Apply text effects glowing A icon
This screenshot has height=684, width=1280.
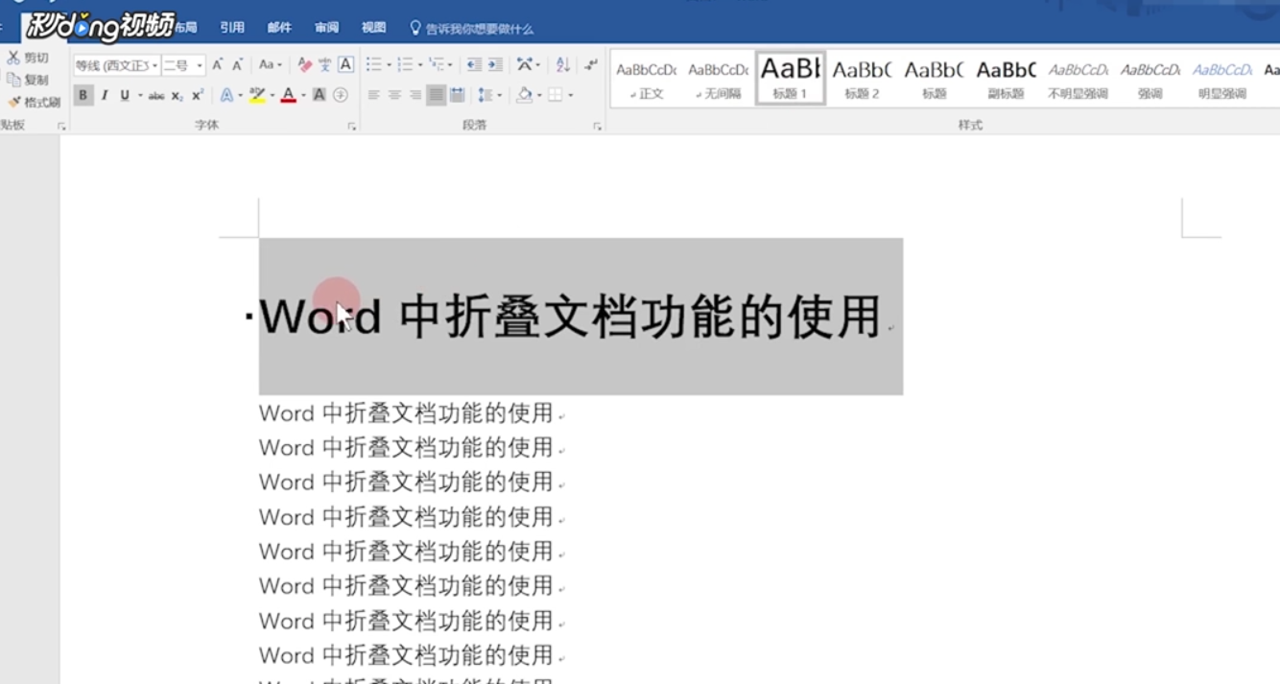[x=226, y=95]
